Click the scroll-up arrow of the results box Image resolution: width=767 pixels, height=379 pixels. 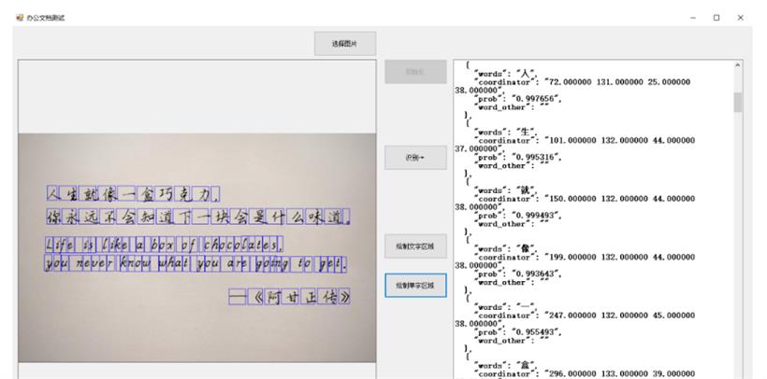(x=738, y=65)
